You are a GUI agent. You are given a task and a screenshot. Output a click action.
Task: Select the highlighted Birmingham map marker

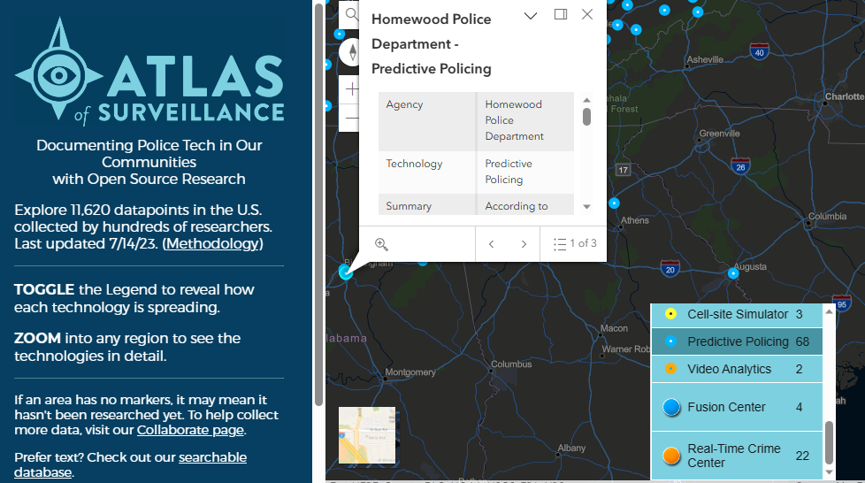pyautogui.click(x=345, y=272)
